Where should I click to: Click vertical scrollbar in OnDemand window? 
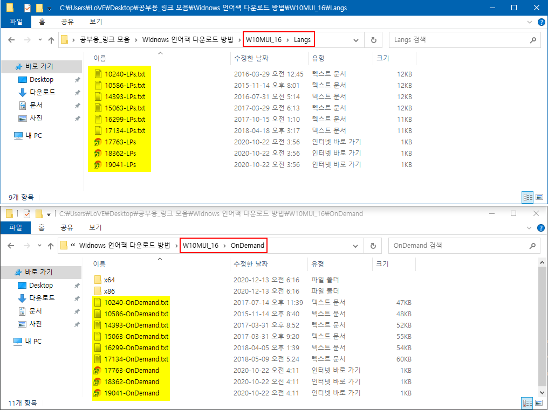pos(542,328)
